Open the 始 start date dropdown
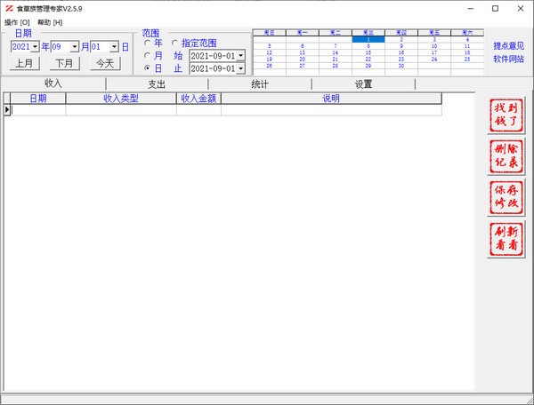Screen dimensions: 534x405 (x=240, y=56)
